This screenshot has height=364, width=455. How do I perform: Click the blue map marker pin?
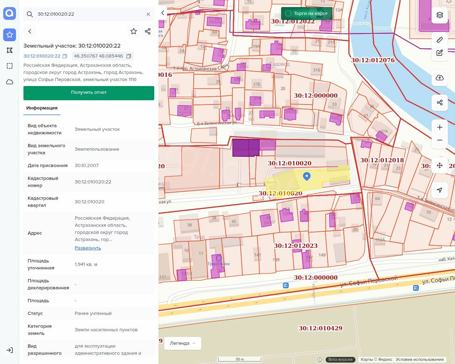[x=307, y=176]
